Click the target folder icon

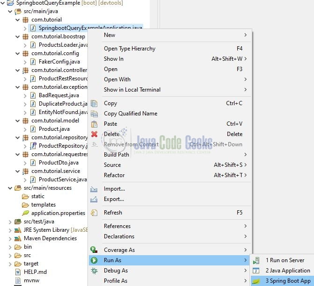18,264
